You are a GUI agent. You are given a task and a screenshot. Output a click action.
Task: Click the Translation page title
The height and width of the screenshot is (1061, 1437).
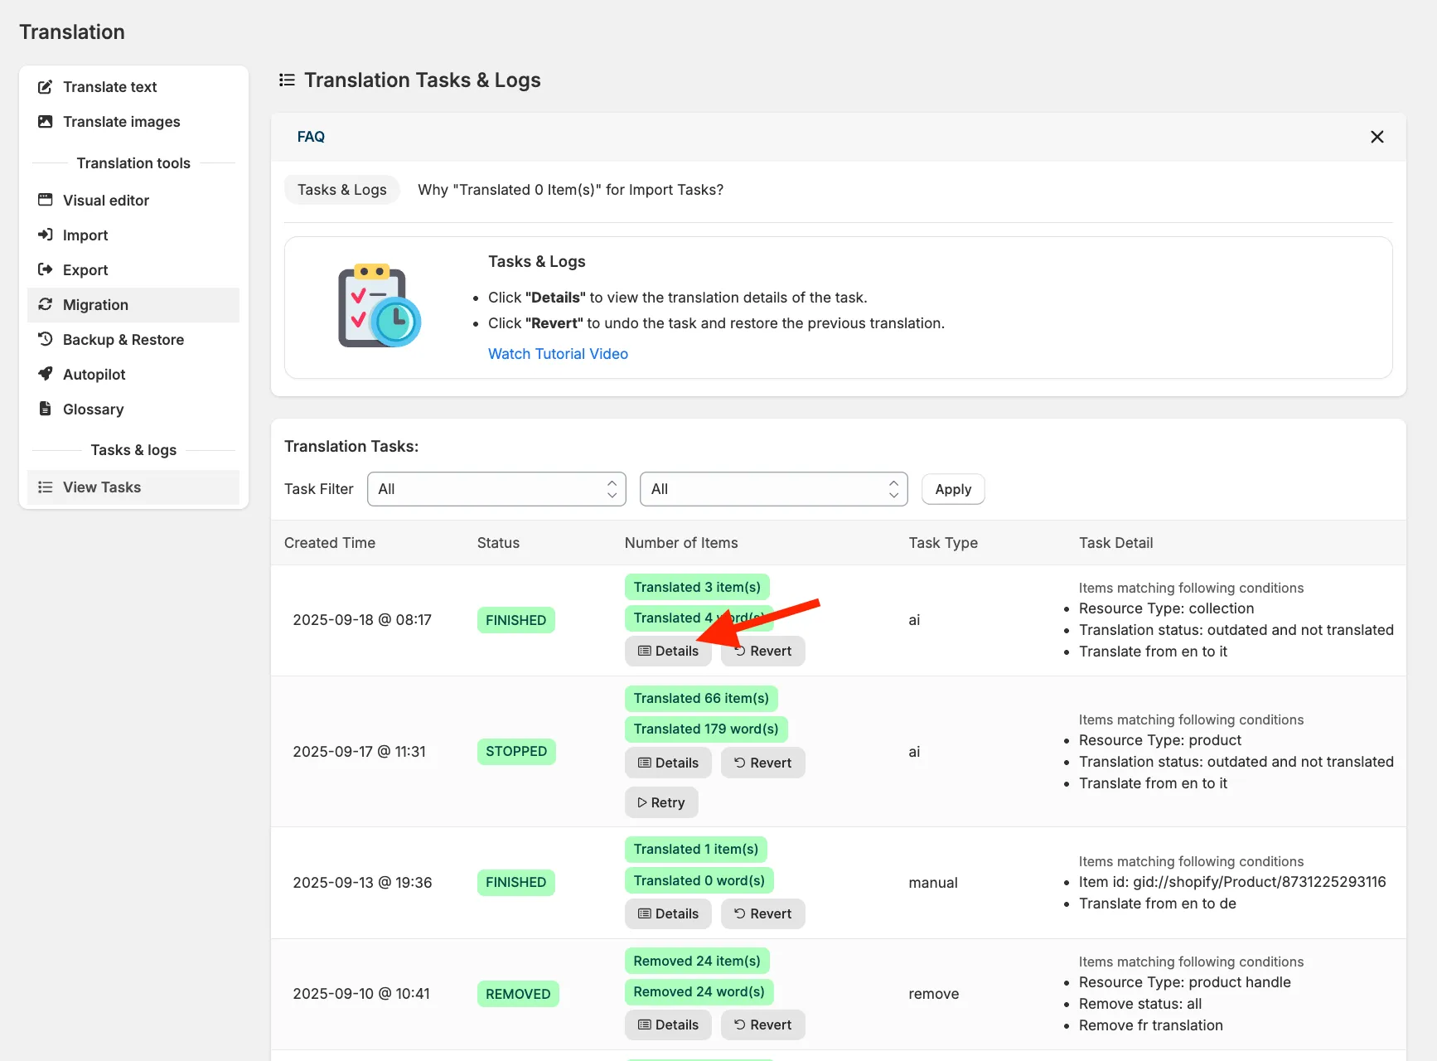pos(72,31)
